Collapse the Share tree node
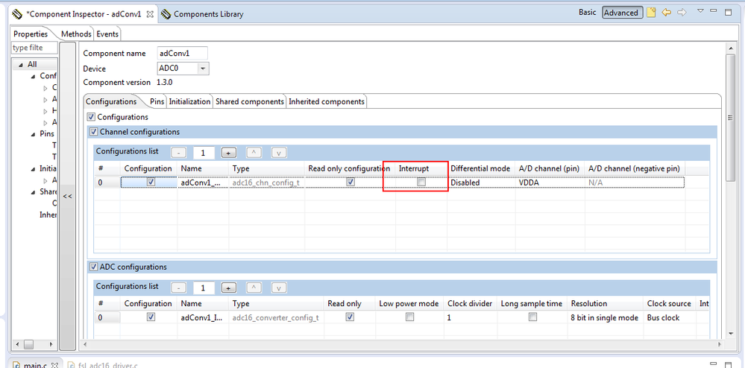 click(34, 192)
